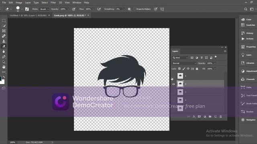Enable the Erase to History checkbox
Screen dimensions: 257x144
(x=135, y=9)
